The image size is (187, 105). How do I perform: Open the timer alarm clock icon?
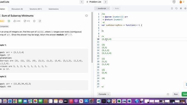(x=174, y=2)
